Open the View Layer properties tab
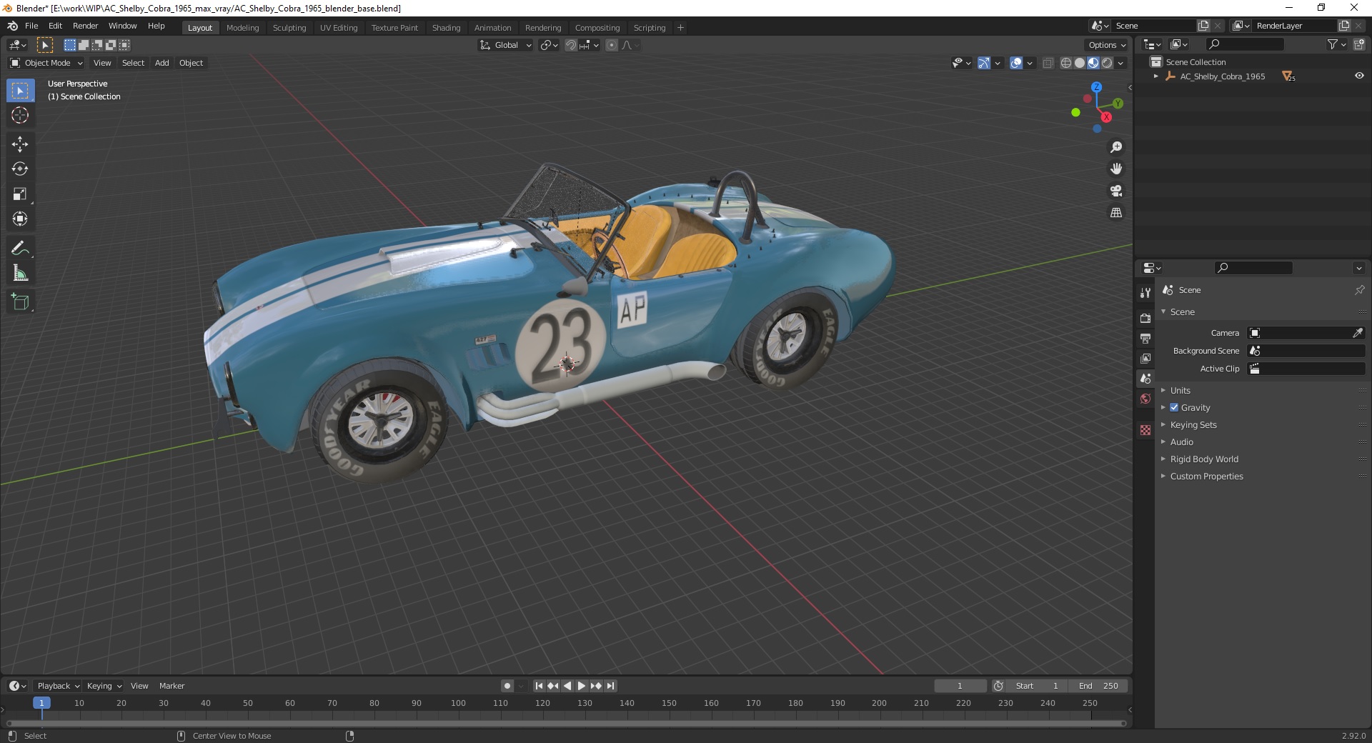 [1145, 358]
